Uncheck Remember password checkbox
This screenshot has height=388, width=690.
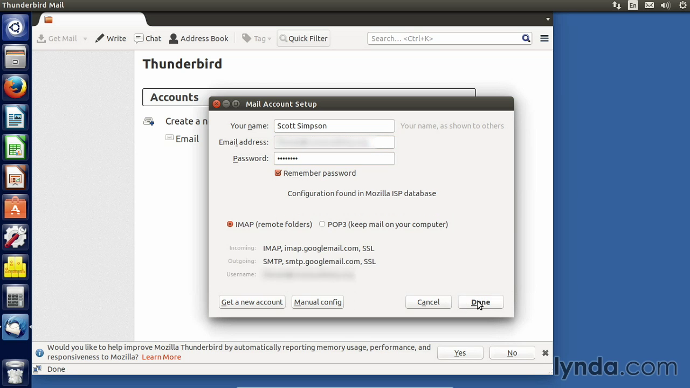[x=278, y=173]
